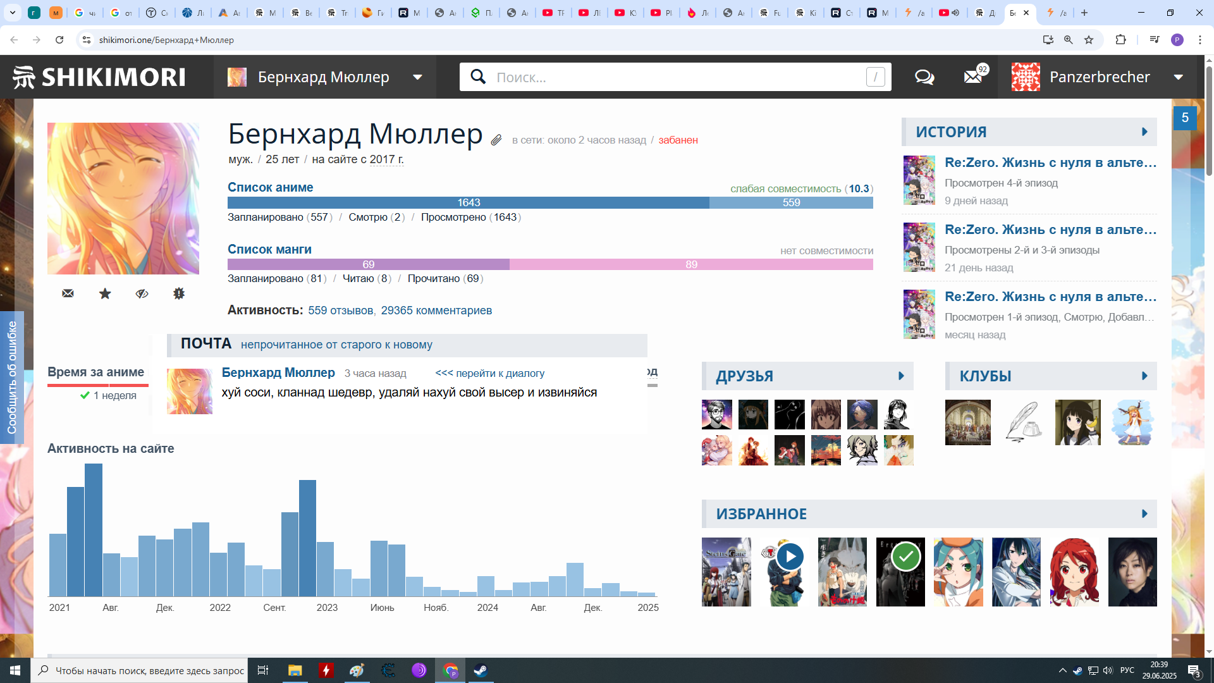Click the moderation badge icon under the avatar
This screenshot has height=683, width=1214.
click(179, 293)
